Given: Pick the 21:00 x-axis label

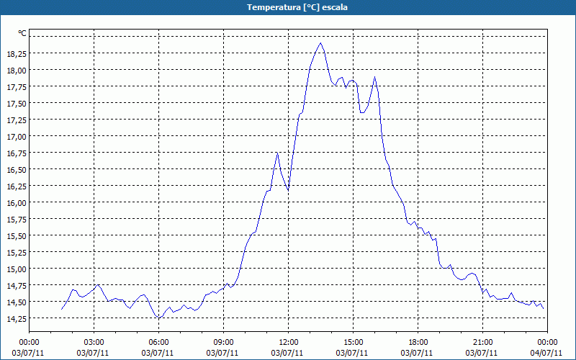Looking at the screenshot, I should (482, 343).
